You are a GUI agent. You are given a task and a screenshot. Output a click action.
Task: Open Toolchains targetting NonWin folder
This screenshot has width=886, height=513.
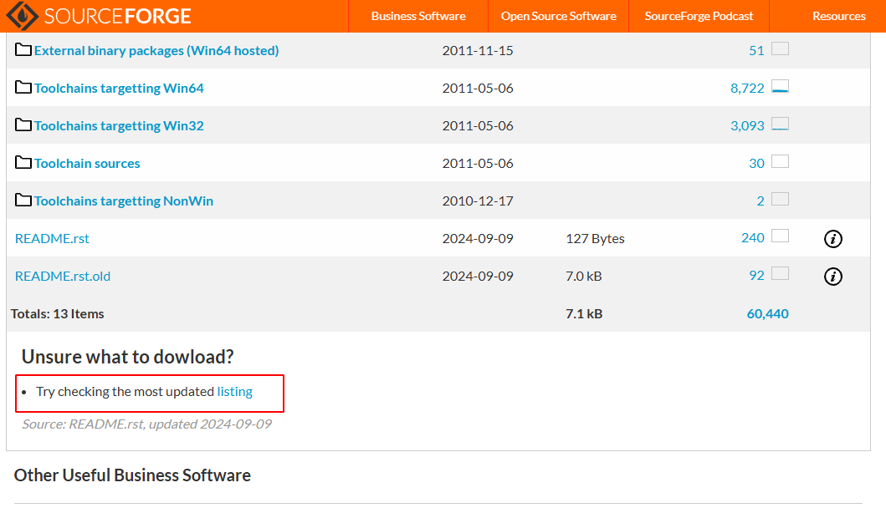point(123,201)
